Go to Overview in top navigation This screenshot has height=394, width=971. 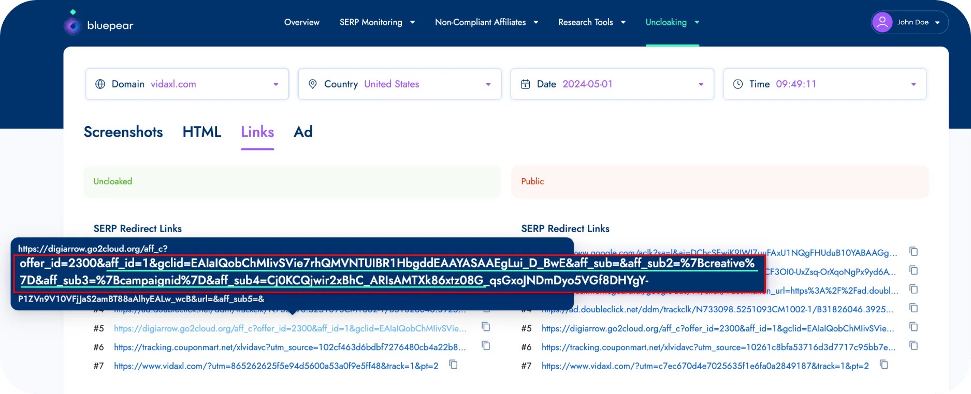302,22
